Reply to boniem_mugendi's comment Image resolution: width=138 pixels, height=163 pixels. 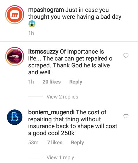[x=77, y=143]
